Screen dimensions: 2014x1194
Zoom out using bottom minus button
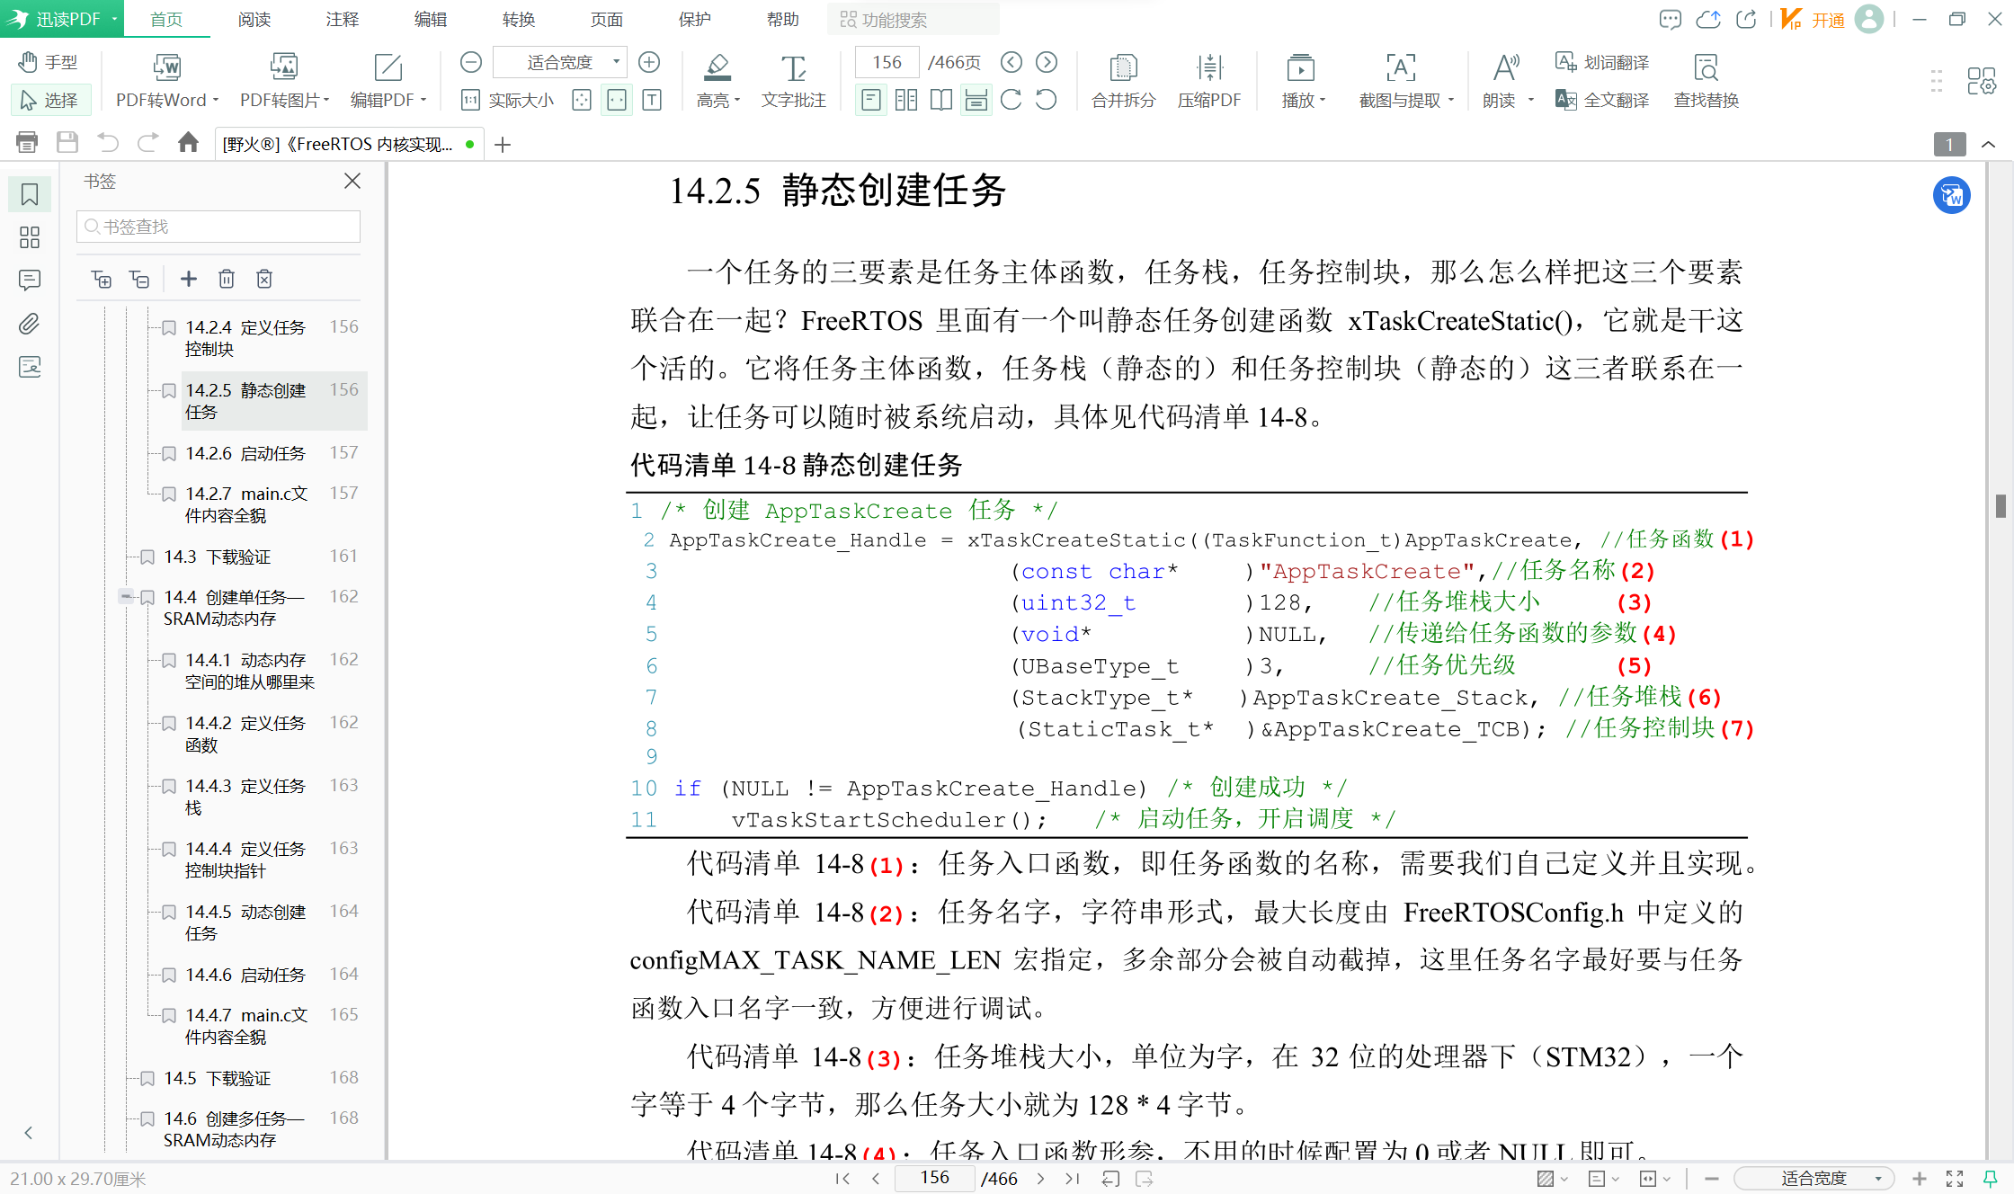(1712, 1178)
